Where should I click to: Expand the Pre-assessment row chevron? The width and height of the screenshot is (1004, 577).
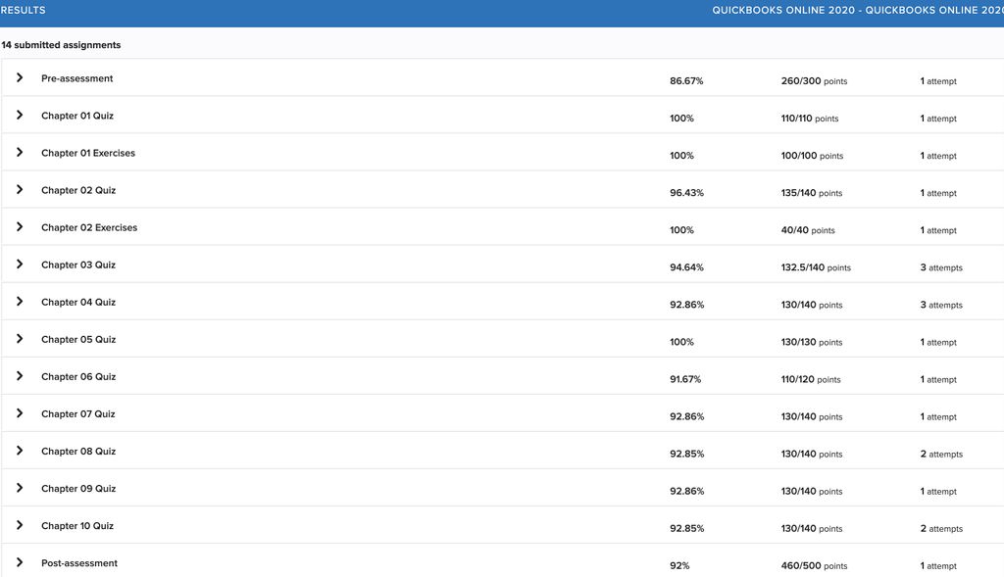[20, 77]
